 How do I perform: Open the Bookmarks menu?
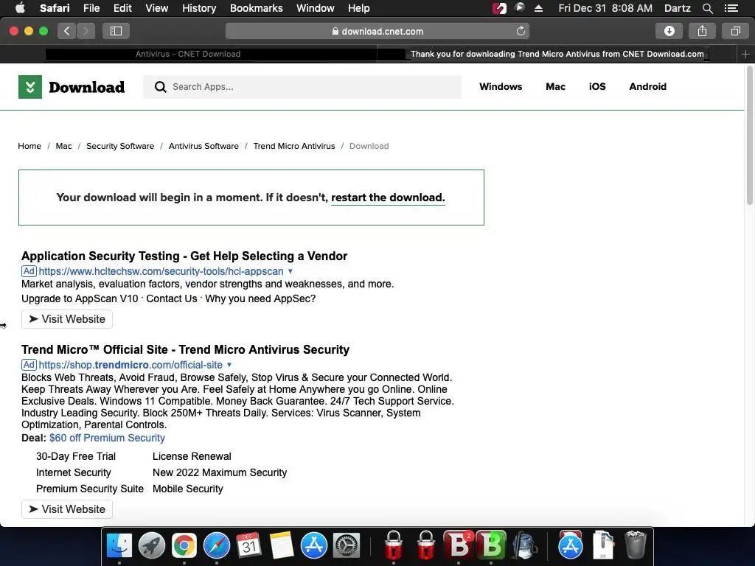pyautogui.click(x=256, y=8)
